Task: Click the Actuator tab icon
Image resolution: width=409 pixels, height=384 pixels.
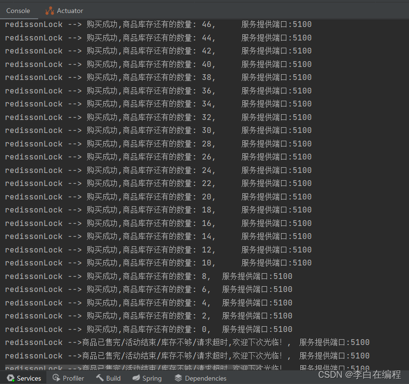Action: click(x=50, y=11)
